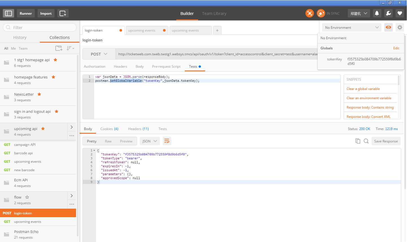Image resolution: width=408 pixels, height=242 pixels.
Task: Open upcoming api more options ellipsis
Action: [72, 136]
